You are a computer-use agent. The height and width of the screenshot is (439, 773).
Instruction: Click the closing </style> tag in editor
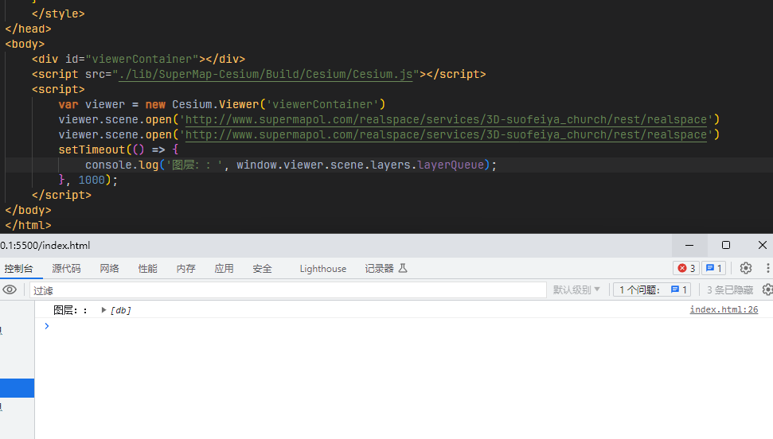pyautogui.click(x=58, y=14)
